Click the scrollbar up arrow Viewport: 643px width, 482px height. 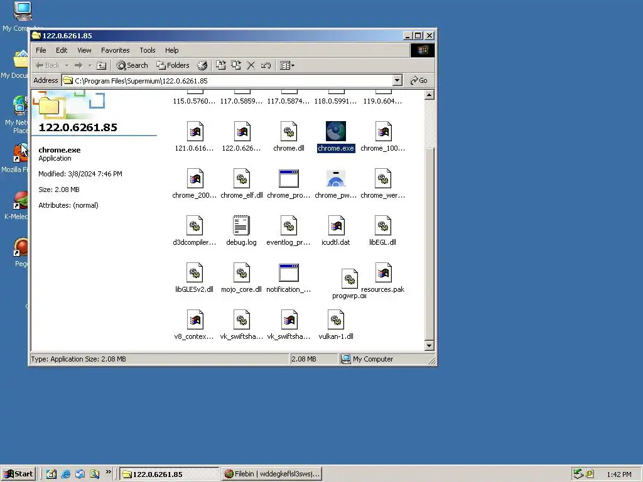(429, 95)
